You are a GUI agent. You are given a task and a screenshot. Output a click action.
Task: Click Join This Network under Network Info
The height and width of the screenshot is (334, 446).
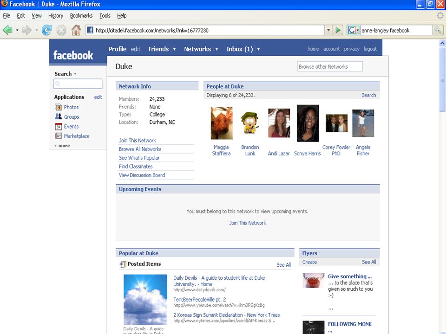138,140
